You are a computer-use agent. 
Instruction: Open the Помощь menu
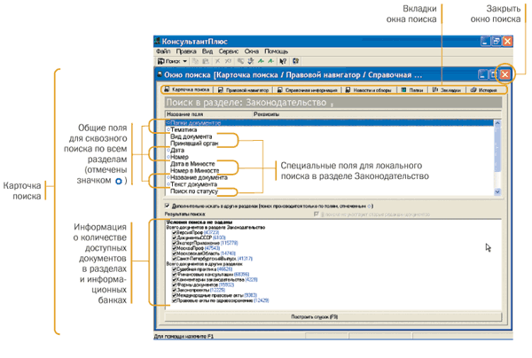276,51
